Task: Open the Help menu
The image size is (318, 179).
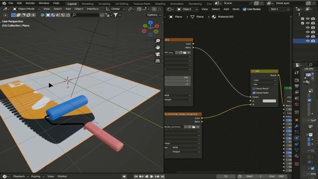Action: (56, 3)
